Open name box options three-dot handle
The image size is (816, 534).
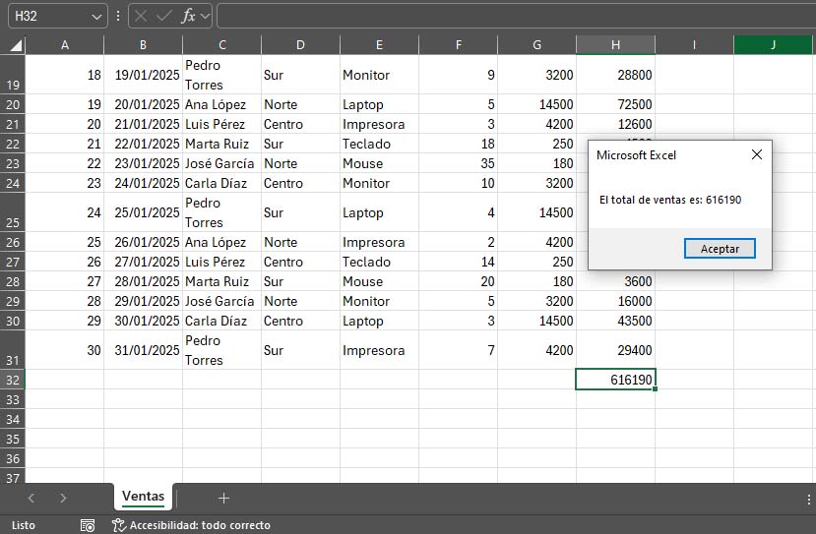point(118,16)
